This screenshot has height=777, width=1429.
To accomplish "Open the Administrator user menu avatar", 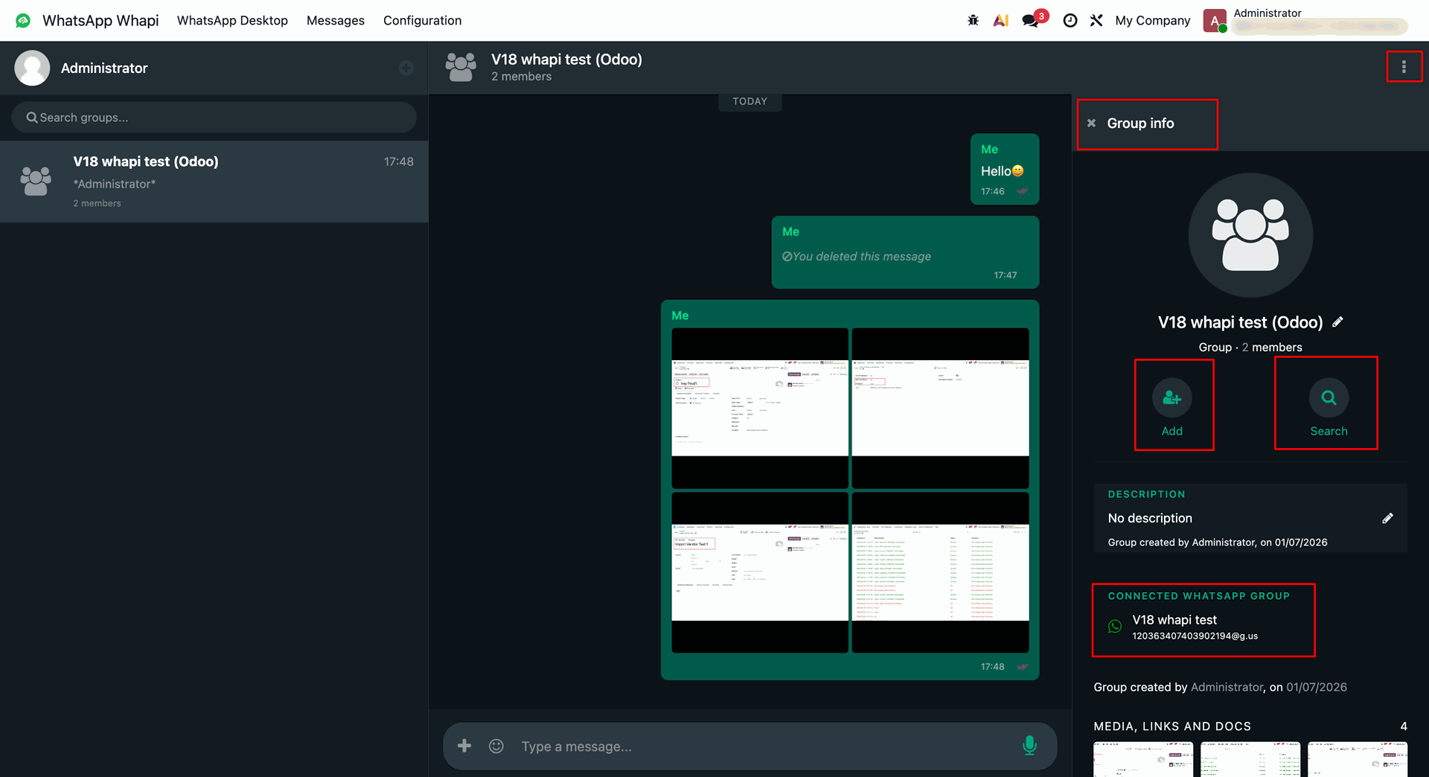I will tap(1215, 21).
